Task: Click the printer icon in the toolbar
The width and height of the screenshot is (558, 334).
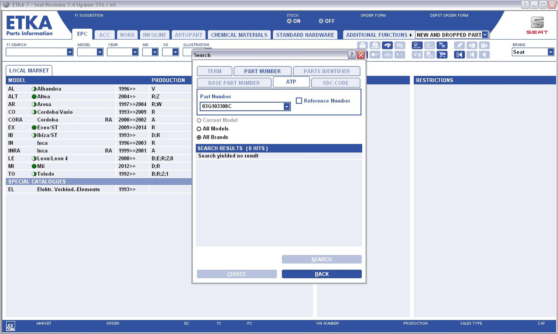Action: click(x=362, y=45)
